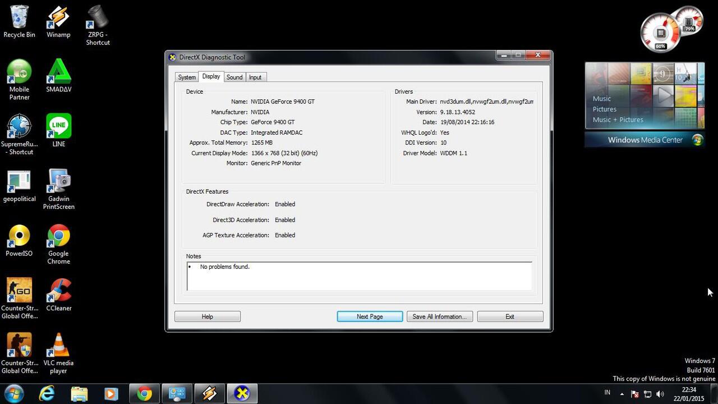
Task: Show hidden tray icons arrow
Action: click(622, 394)
